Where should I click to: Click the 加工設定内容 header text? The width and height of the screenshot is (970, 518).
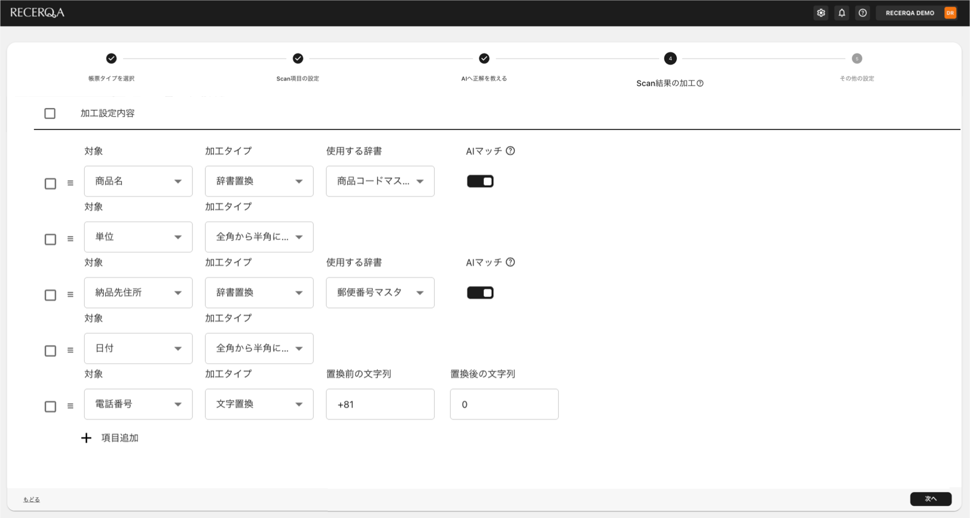point(108,114)
